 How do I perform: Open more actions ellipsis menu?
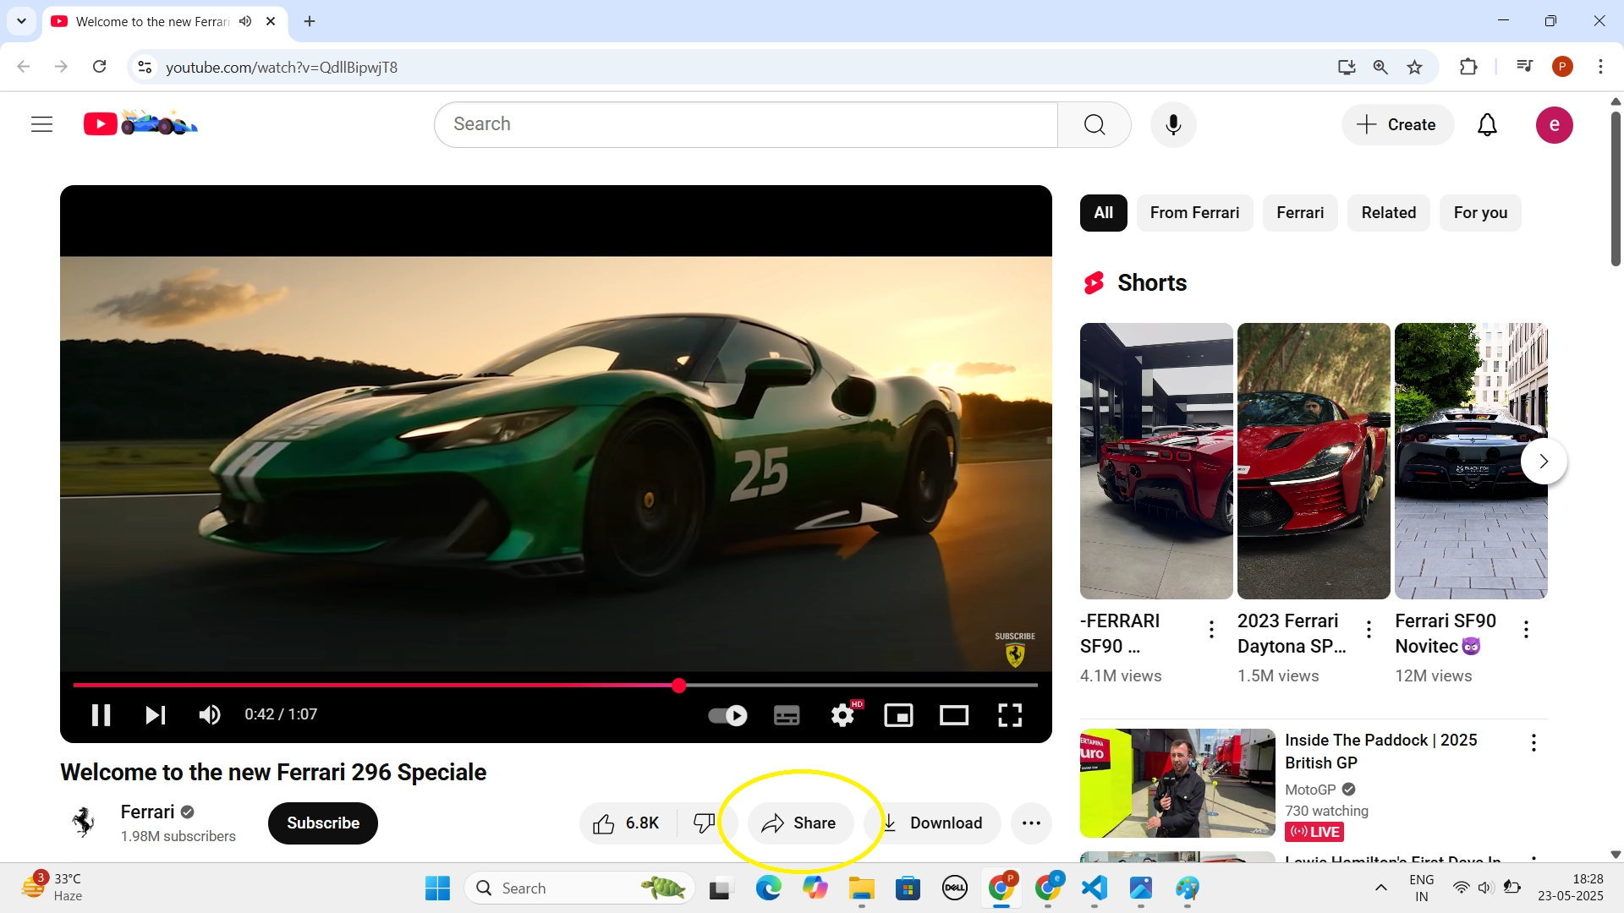[x=1031, y=823]
